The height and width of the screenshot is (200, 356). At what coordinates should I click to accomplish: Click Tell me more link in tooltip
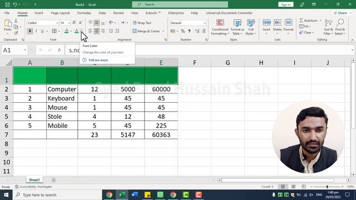tap(98, 60)
